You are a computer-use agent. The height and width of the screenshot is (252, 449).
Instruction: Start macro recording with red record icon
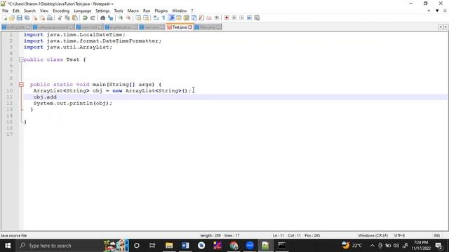(227, 17)
